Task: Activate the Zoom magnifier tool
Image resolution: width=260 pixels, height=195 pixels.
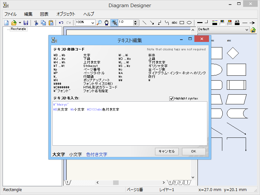Action: [99, 23]
